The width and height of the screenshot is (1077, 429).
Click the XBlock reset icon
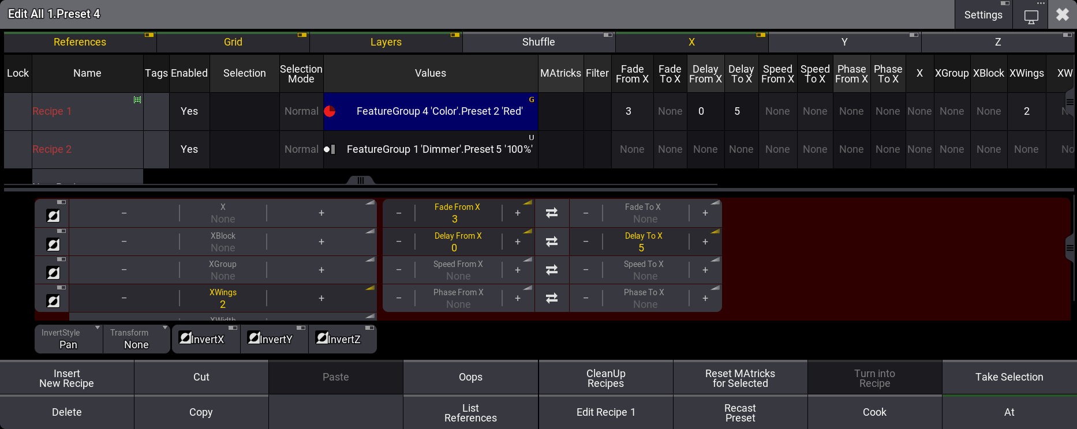(53, 244)
